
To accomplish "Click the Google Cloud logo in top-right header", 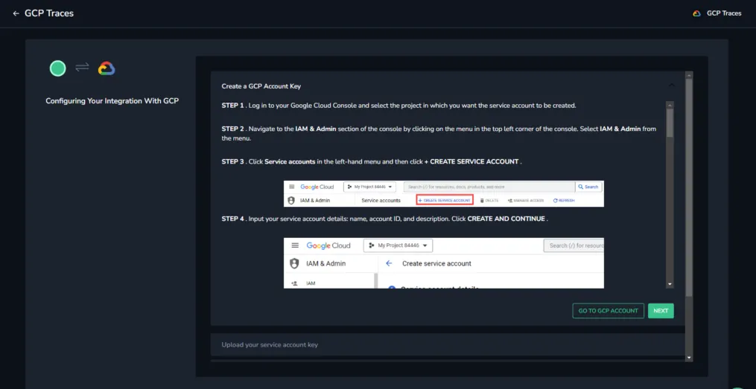I will pyautogui.click(x=696, y=13).
